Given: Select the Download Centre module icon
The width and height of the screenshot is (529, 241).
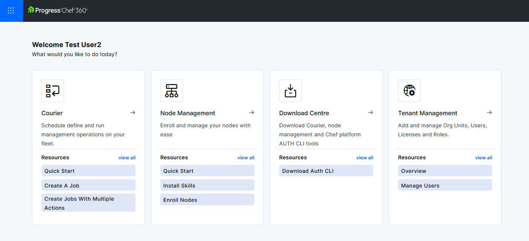Looking at the screenshot, I should pos(290,90).
